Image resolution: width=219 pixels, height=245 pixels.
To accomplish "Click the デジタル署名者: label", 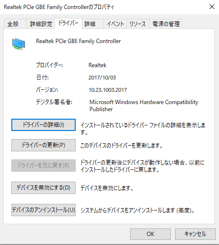I will point(54,102).
